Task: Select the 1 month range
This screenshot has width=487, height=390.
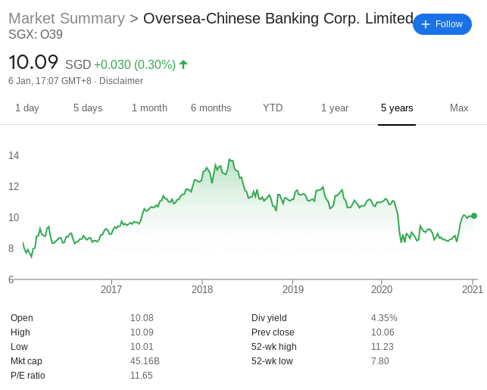Action: pos(149,108)
